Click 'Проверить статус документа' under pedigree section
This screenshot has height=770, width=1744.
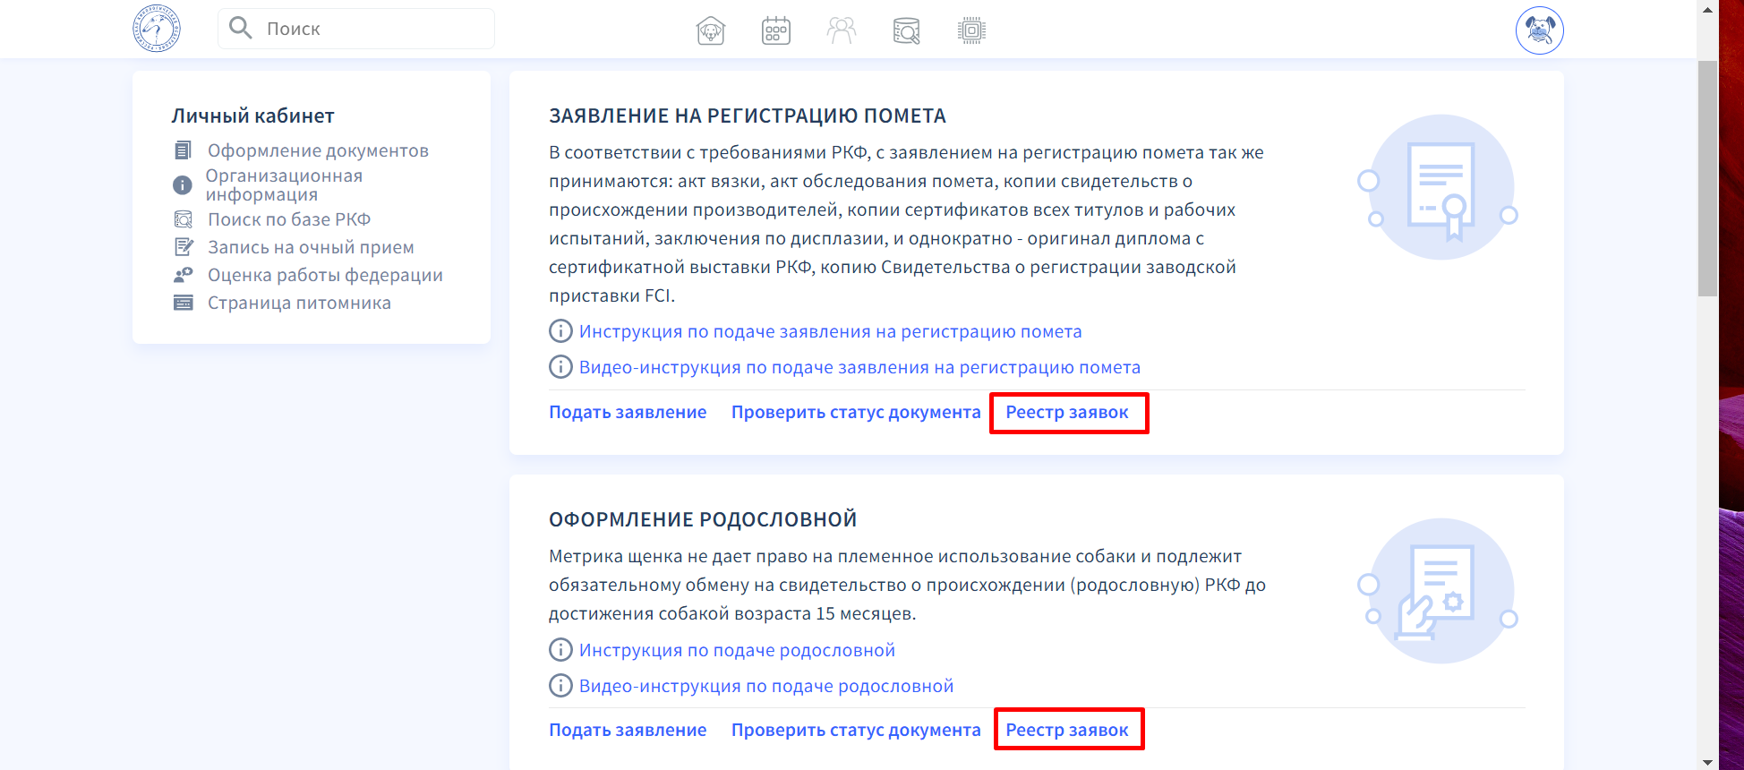[856, 730]
